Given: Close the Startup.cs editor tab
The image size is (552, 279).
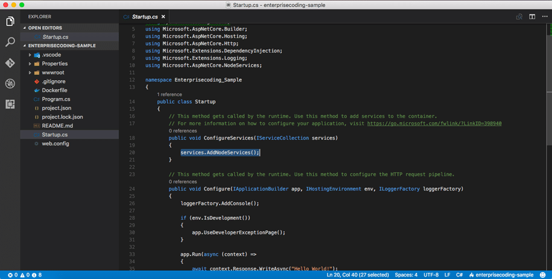Looking at the screenshot, I should click(x=163, y=16).
